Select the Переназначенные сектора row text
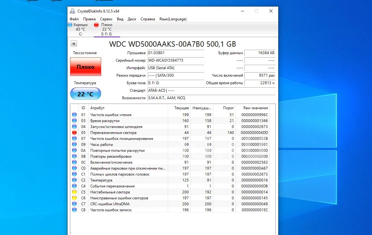 coord(113,133)
